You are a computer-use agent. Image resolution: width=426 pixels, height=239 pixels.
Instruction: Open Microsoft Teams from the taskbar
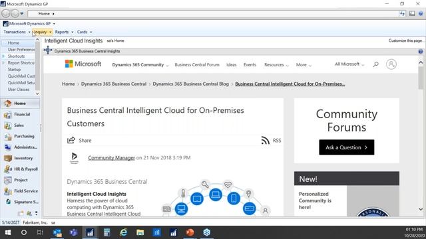(x=73, y=232)
